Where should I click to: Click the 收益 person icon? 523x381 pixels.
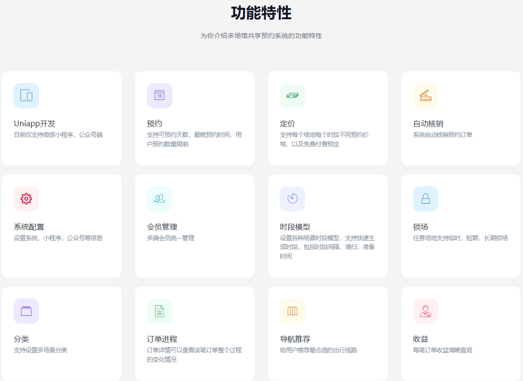(x=425, y=311)
